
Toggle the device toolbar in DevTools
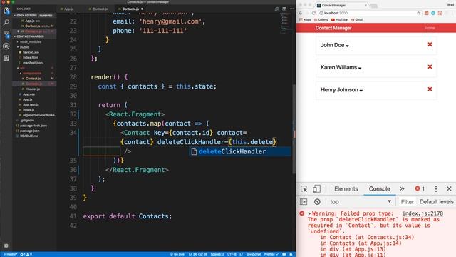click(316, 188)
